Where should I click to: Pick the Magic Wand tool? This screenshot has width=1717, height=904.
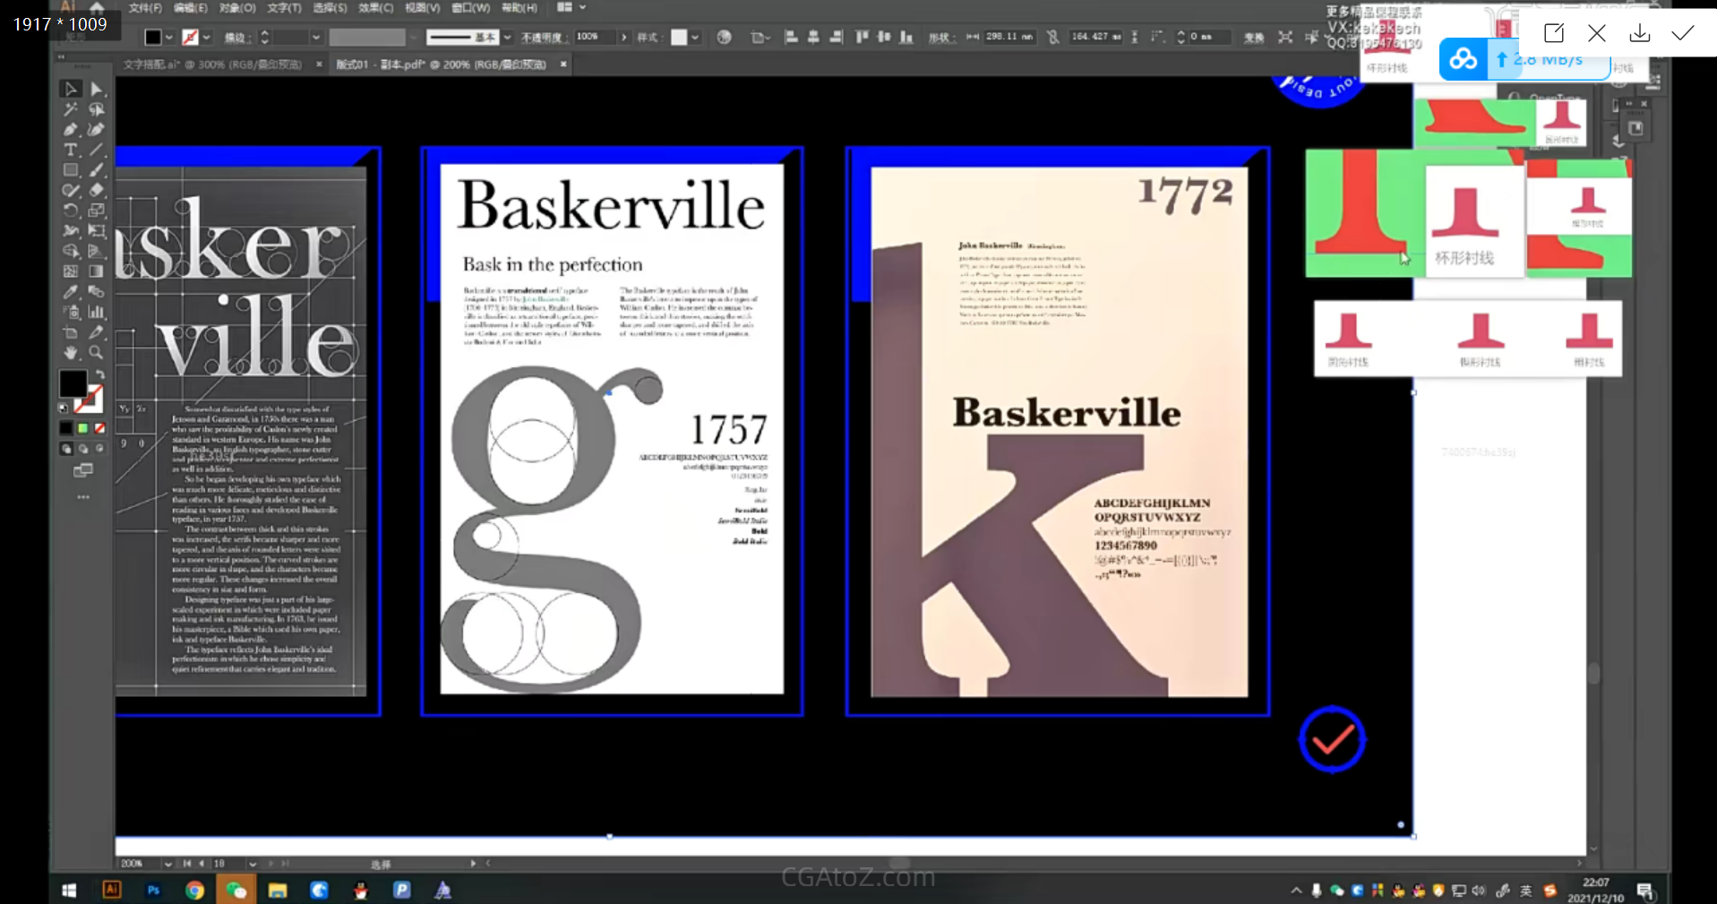70,109
